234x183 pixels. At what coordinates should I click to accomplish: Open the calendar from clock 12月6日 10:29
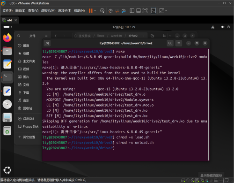pyautogui.click(x=124, y=27)
